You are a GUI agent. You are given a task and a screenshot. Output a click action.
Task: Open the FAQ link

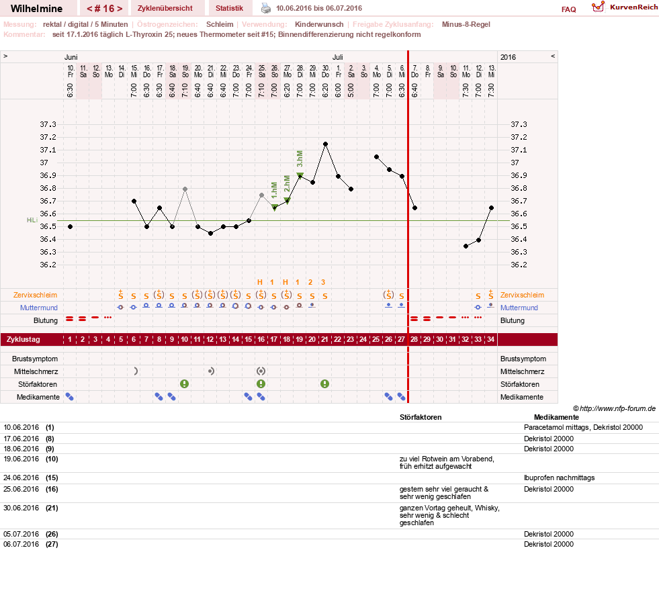(568, 9)
